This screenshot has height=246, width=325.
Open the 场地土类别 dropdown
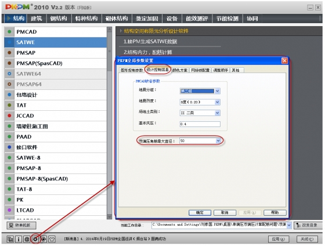pos(217,113)
